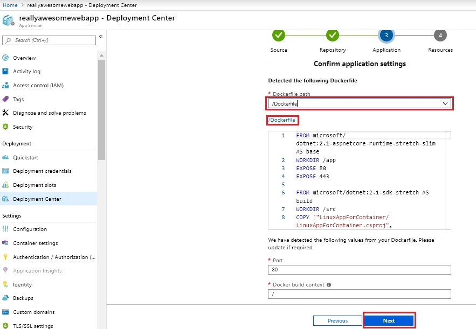Click the Dockerfile path dropdown arrow

pyautogui.click(x=445, y=104)
